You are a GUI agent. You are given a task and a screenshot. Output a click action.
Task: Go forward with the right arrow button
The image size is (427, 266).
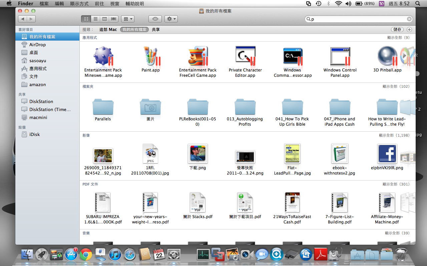(31, 19)
